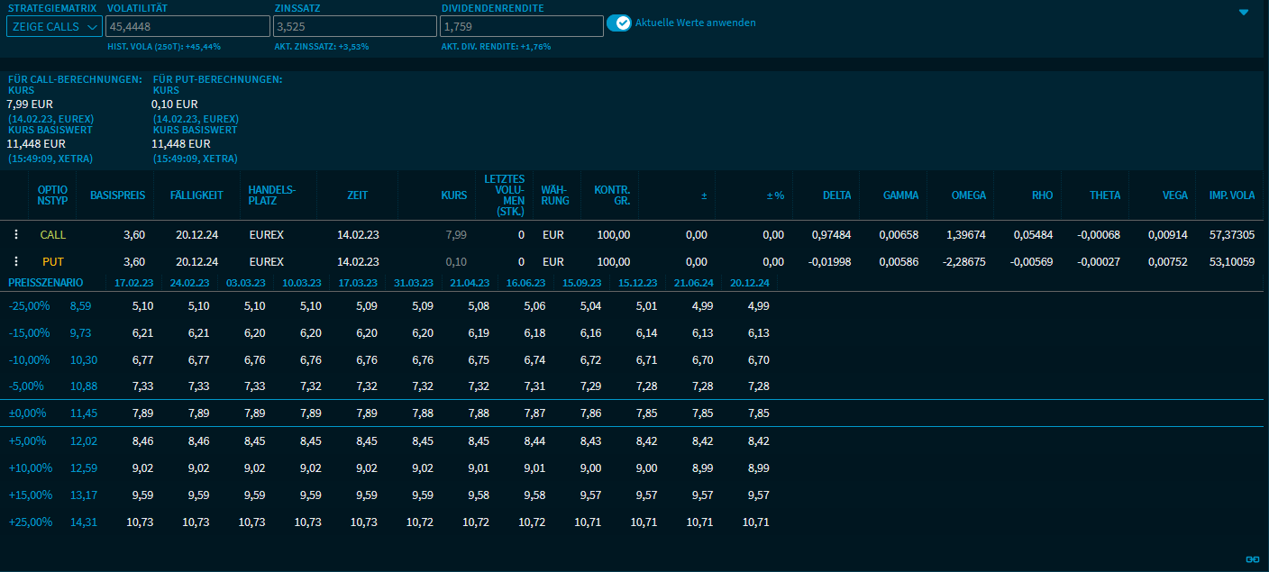Click the PUT option type label

53,261
